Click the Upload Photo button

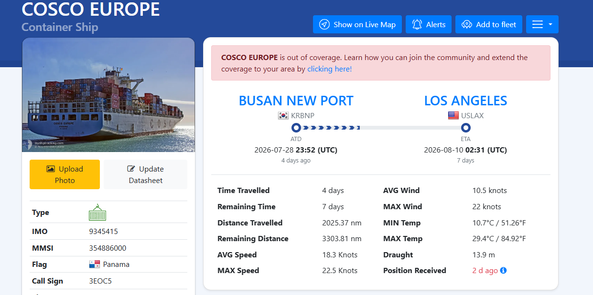[x=65, y=174]
